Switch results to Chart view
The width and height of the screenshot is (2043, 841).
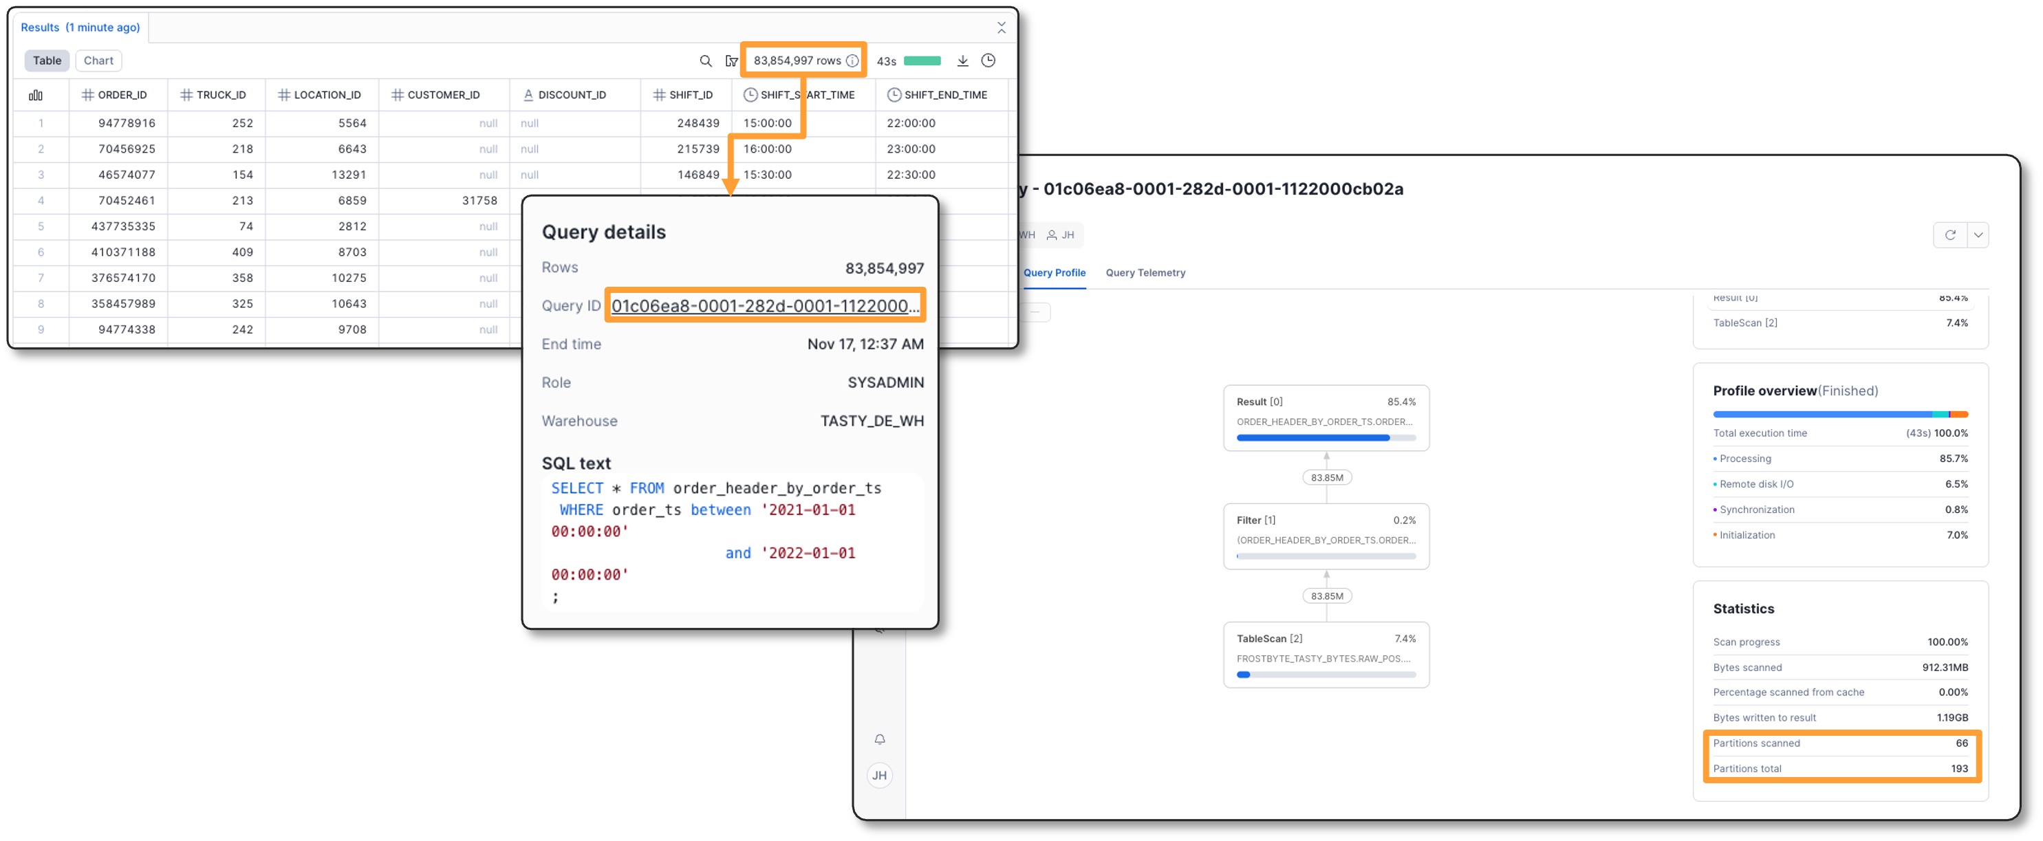98,61
